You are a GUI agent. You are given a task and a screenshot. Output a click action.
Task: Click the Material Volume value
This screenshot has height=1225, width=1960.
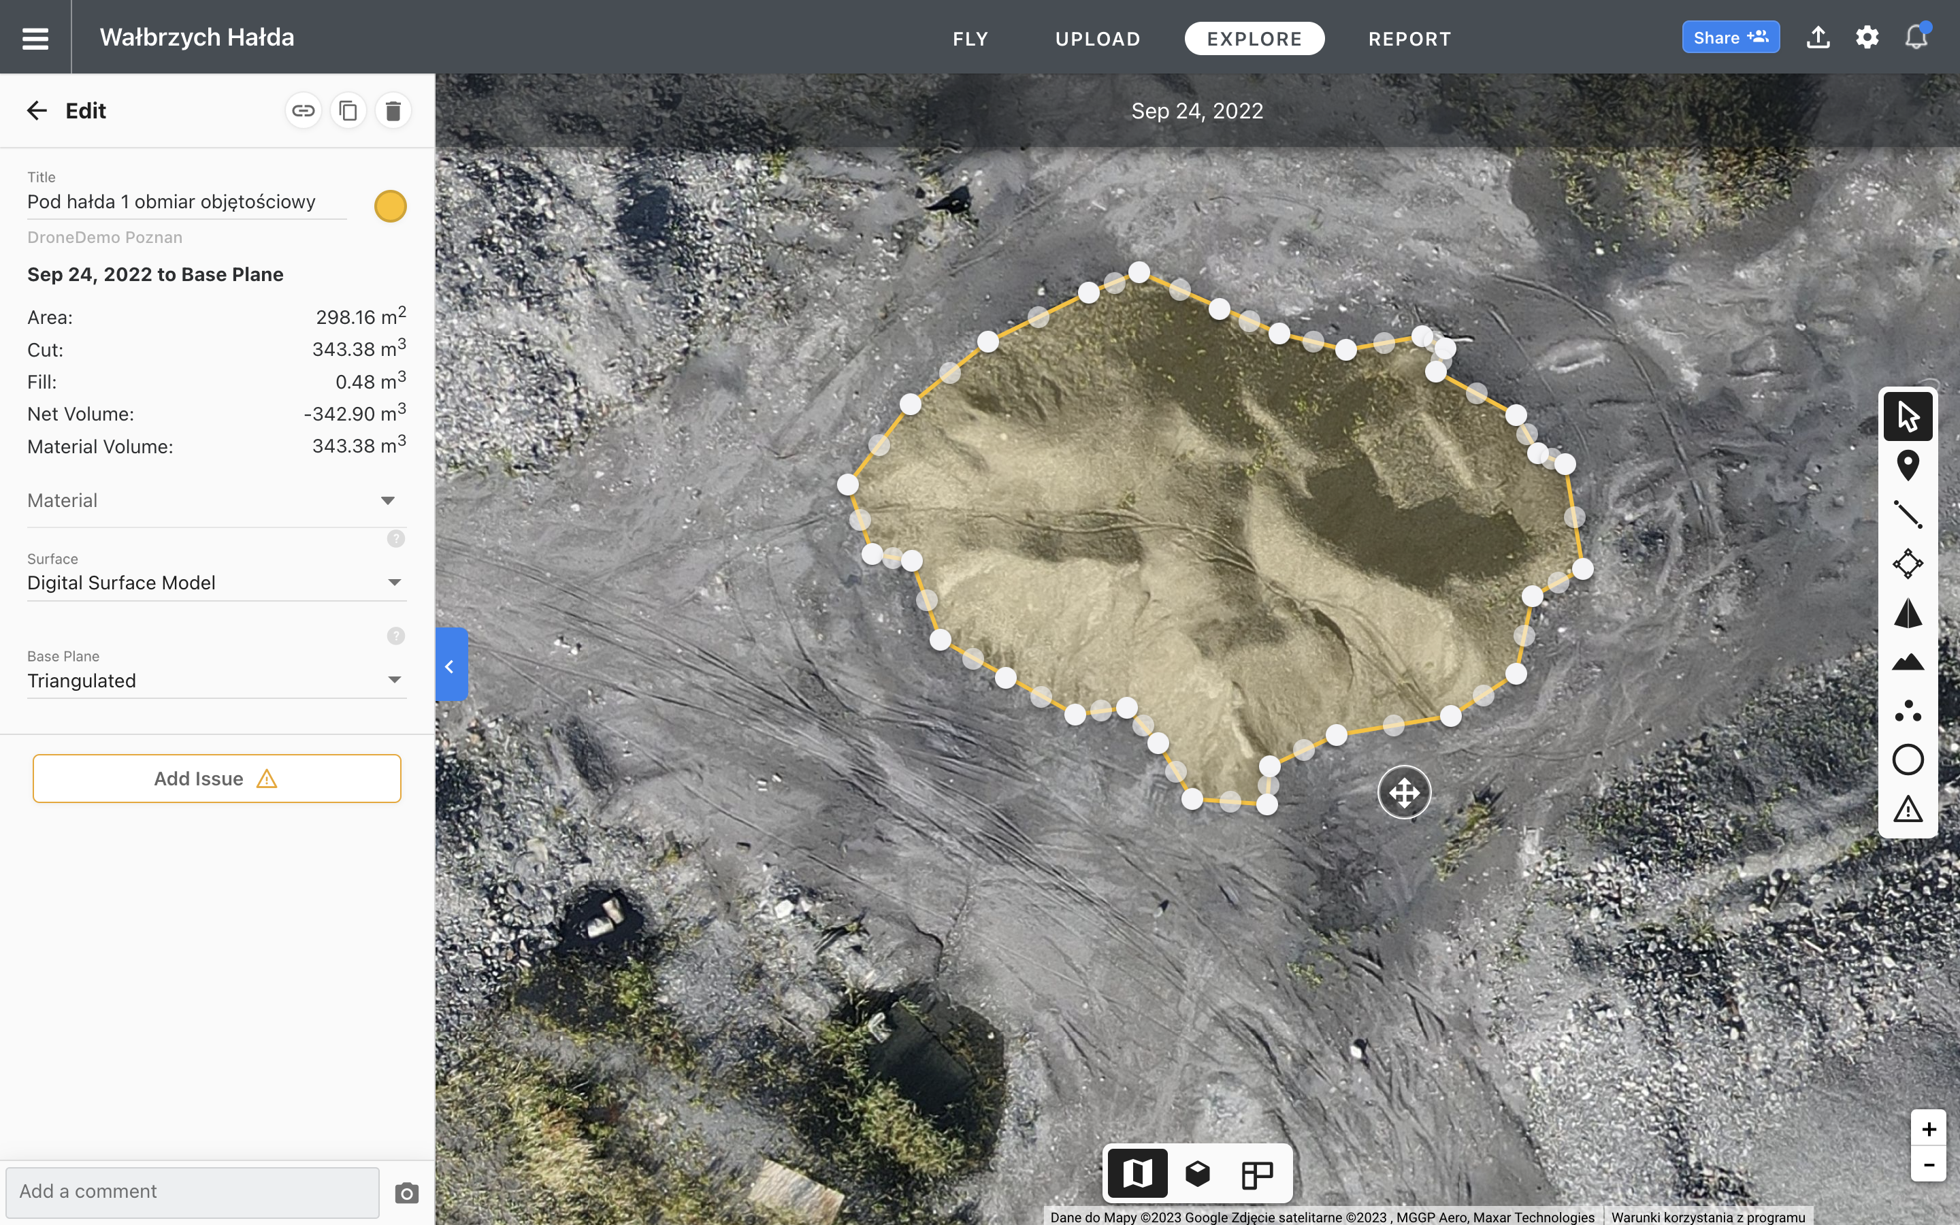(359, 445)
